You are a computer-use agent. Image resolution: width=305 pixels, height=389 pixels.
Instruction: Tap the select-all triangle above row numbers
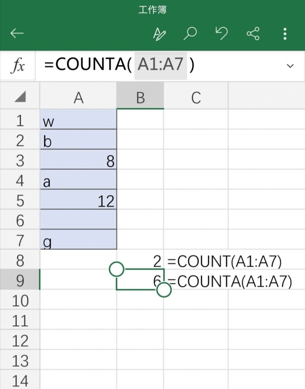(20, 97)
